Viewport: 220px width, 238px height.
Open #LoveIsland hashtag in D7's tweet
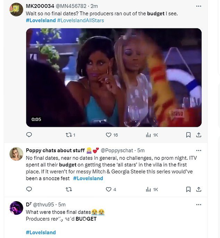point(41,232)
